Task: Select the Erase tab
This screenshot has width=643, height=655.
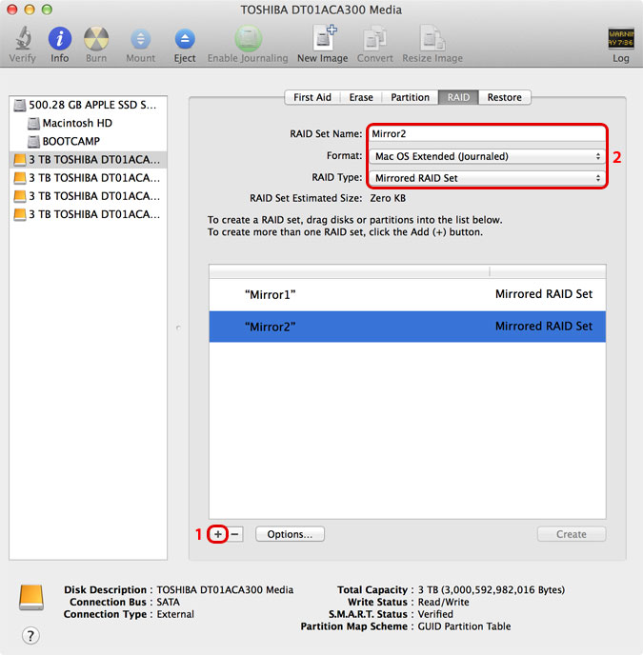Action: click(361, 97)
